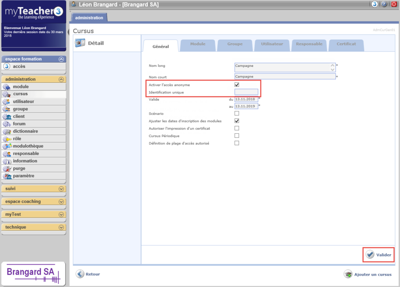Select the paramètre icon in sidebar
This screenshot has height=287, width=400.
[7, 176]
